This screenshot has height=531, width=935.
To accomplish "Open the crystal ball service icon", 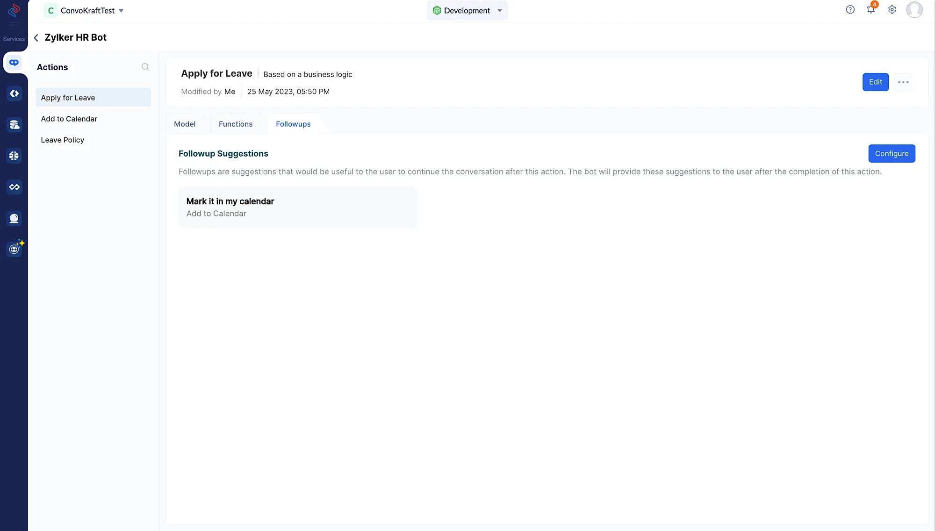I will click(14, 218).
